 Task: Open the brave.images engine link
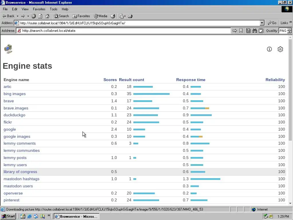point(16,108)
